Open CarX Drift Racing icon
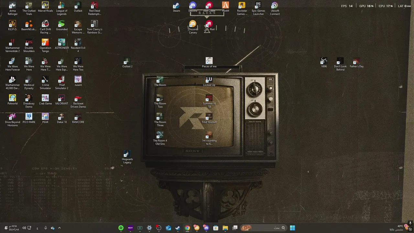414x233 pixels. (45, 27)
